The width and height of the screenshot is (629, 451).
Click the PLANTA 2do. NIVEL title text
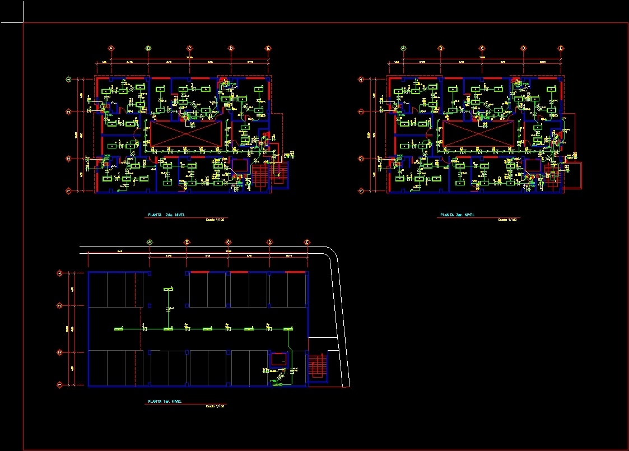166,215
